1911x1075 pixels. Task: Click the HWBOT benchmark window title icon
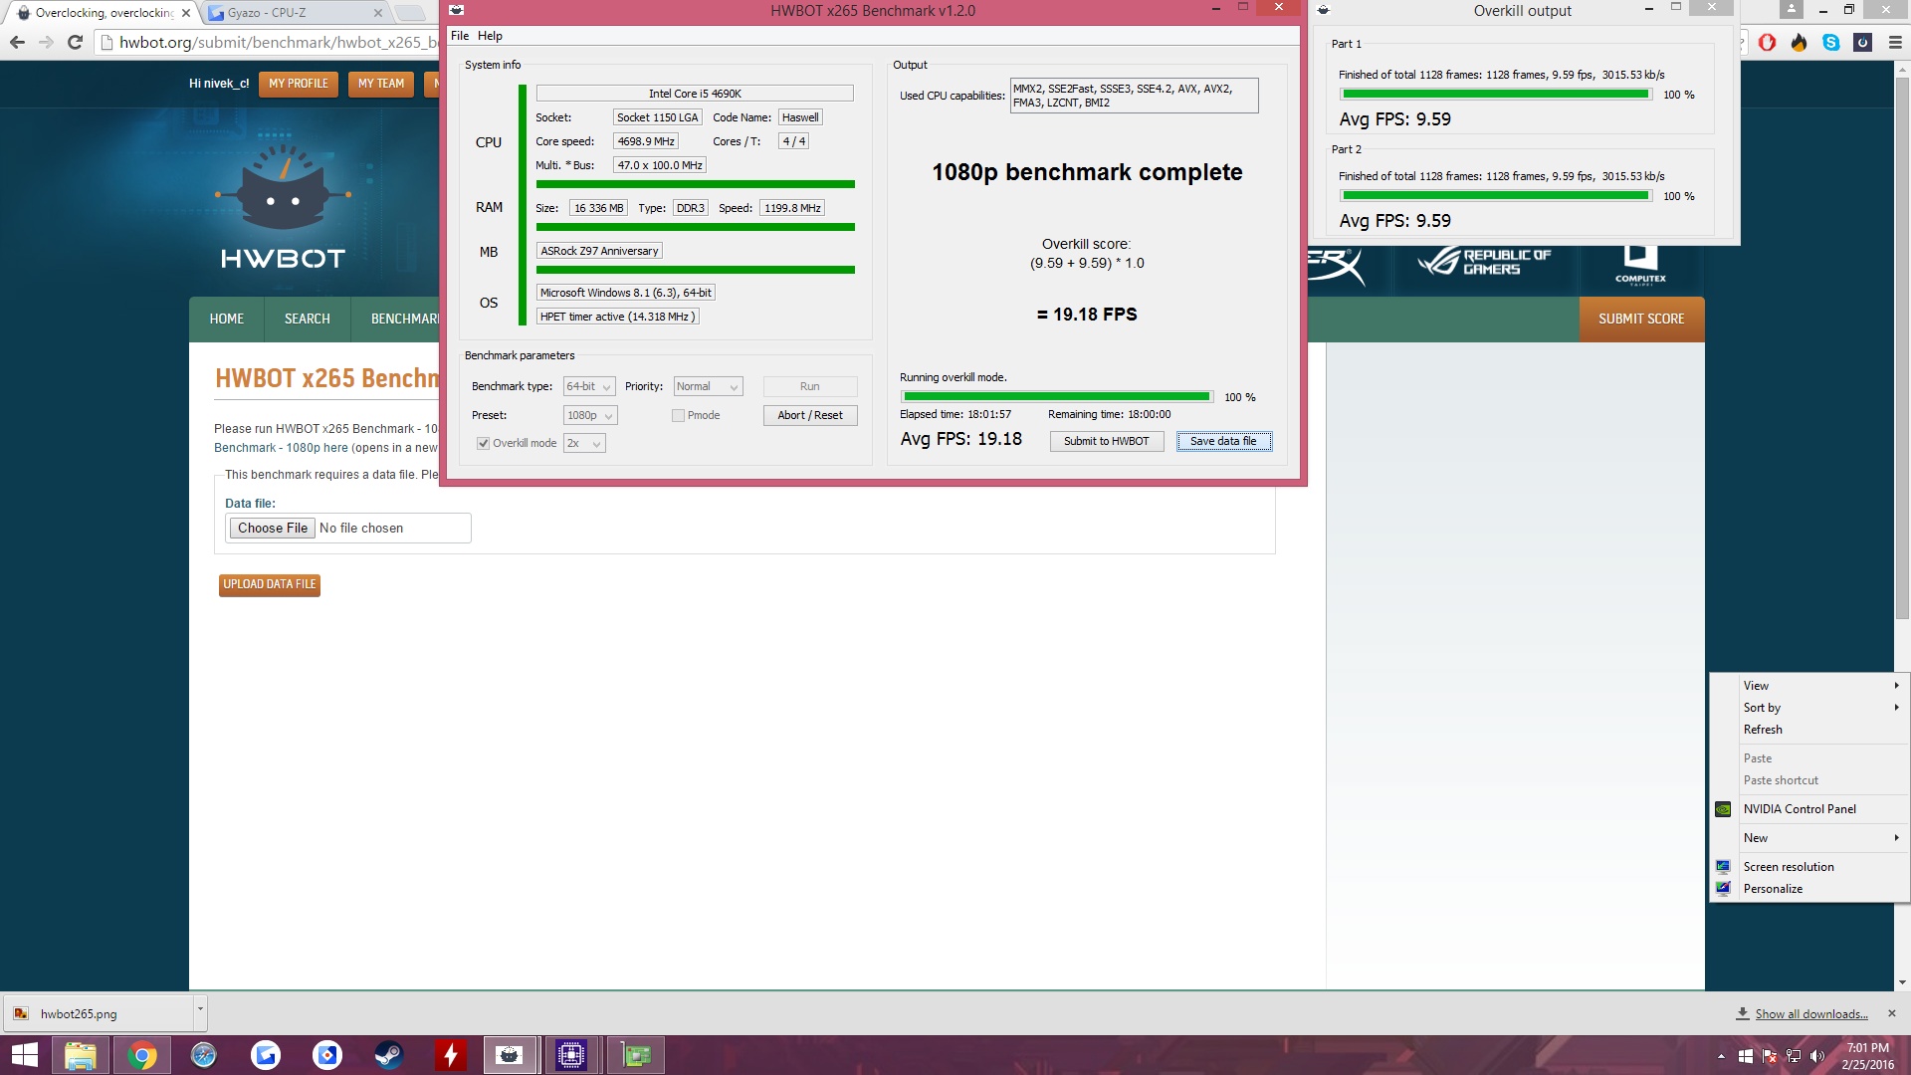click(457, 10)
